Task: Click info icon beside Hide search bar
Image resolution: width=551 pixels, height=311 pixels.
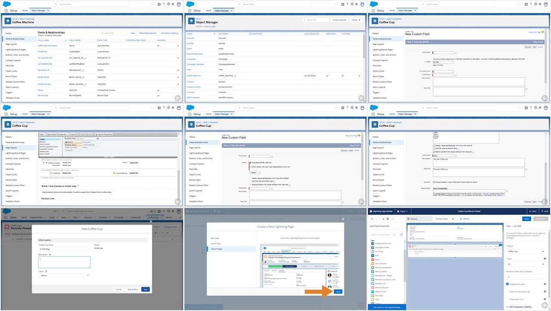Action: click(x=545, y=298)
